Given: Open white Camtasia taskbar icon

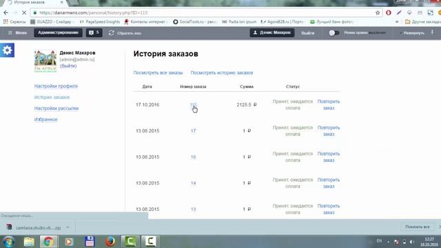Looking at the screenshot, I should [x=150, y=242].
